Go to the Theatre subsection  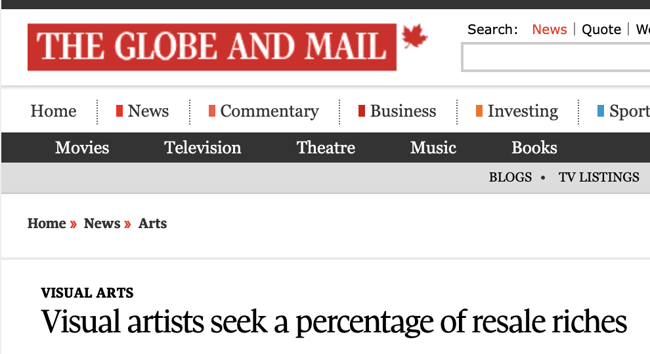click(x=326, y=147)
